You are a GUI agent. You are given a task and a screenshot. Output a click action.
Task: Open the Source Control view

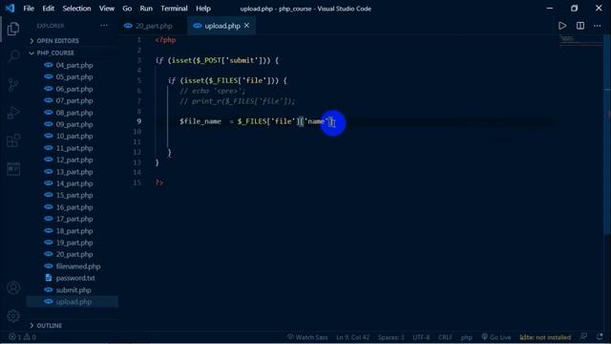point(13,84)
